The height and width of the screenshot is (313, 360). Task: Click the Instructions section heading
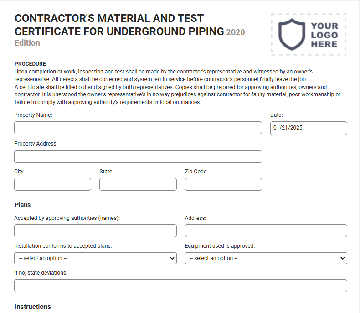tap(33, 307)
